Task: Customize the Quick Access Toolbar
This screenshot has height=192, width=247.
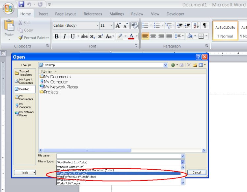Action: pos(49,5)
